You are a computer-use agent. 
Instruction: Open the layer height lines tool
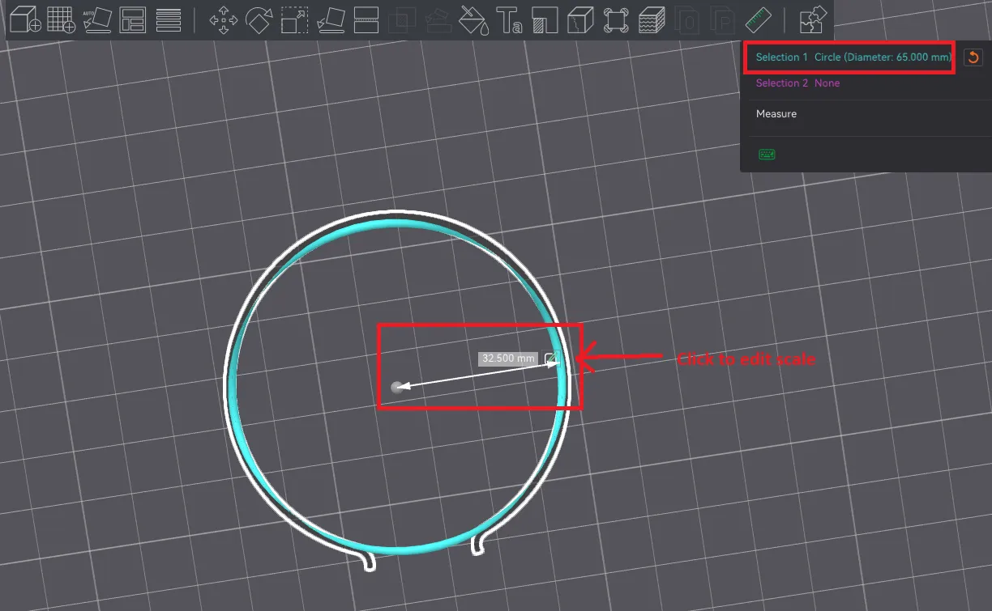click(x=168, y=19)
